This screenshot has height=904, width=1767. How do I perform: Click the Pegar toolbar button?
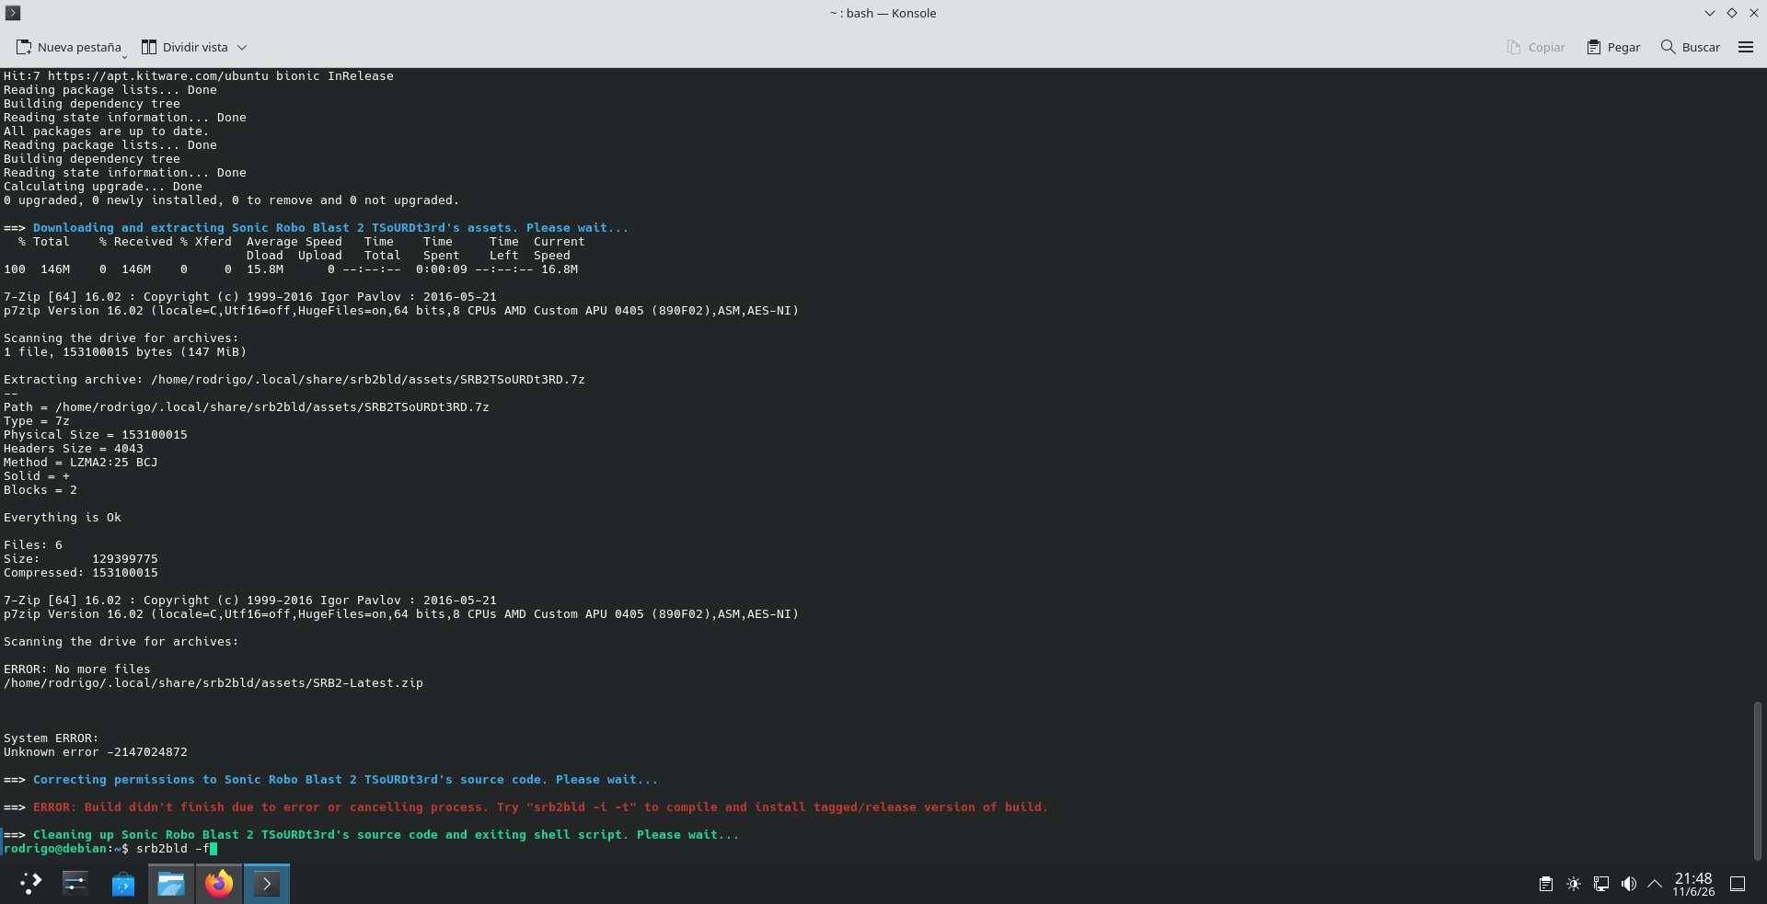[x=1613, y=47]
